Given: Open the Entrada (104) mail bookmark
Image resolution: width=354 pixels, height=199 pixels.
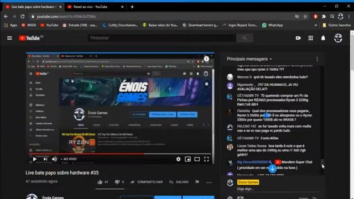Looking at the screenshot, I should point(80,25).
